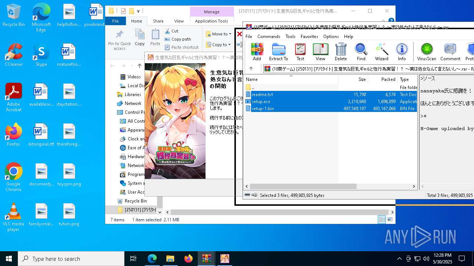Image resolution: width=474 pixels, height=266 pixels.
Task: Open the toyspm.png desktop file
Action: pyautogui.click(x=69, y=175)
